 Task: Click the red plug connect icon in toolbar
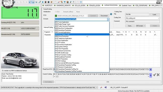click(x=59, y=2)
